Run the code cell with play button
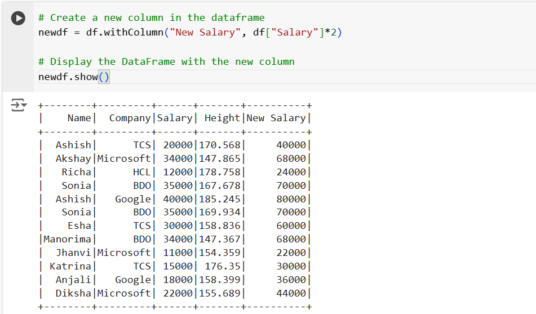Image resolution: width=536 pixels, height=314 pixels. 18,18
